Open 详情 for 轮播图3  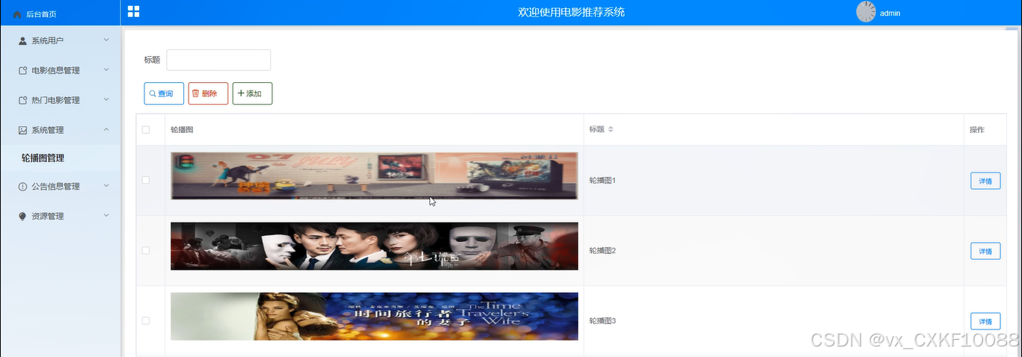[x=985, y=321]
